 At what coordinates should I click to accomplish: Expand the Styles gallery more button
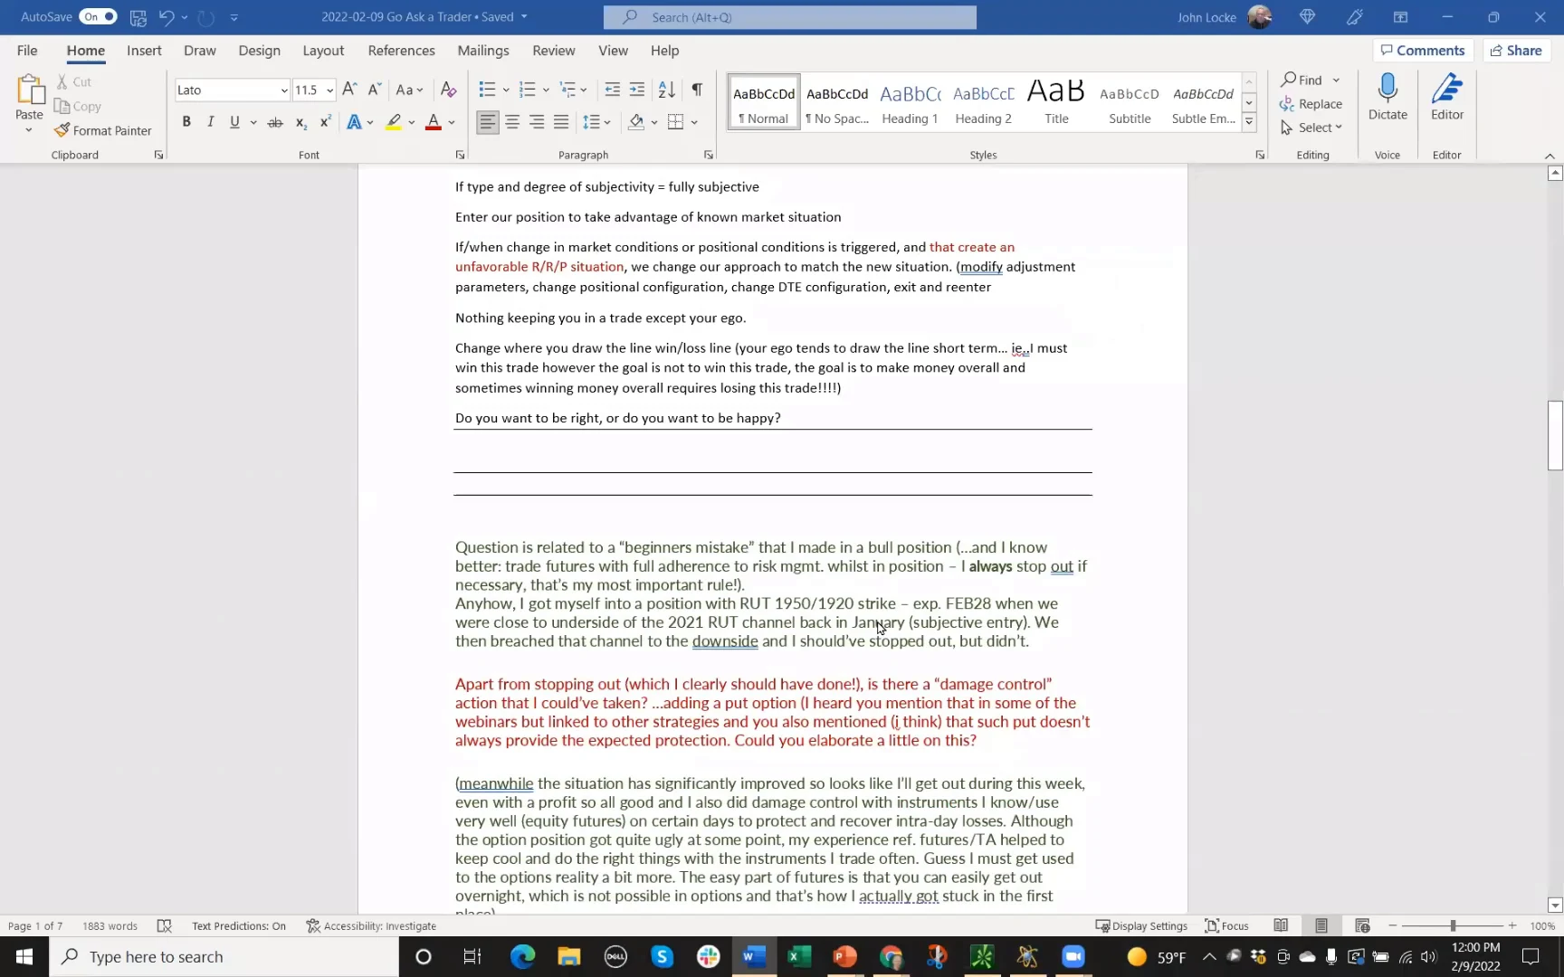1249,122
